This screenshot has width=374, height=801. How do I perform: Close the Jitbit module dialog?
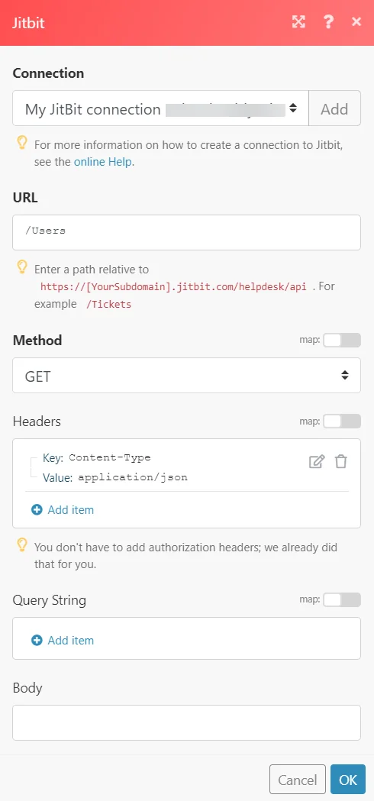tap(356, 21)
